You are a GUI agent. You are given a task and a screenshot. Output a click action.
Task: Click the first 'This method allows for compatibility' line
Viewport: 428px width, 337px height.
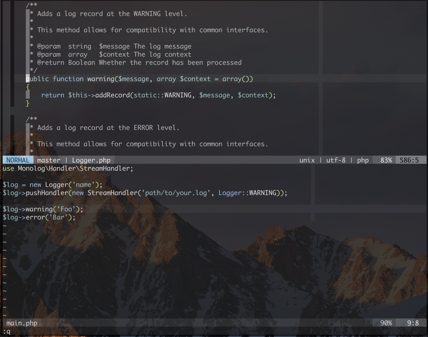coord(153,30)
